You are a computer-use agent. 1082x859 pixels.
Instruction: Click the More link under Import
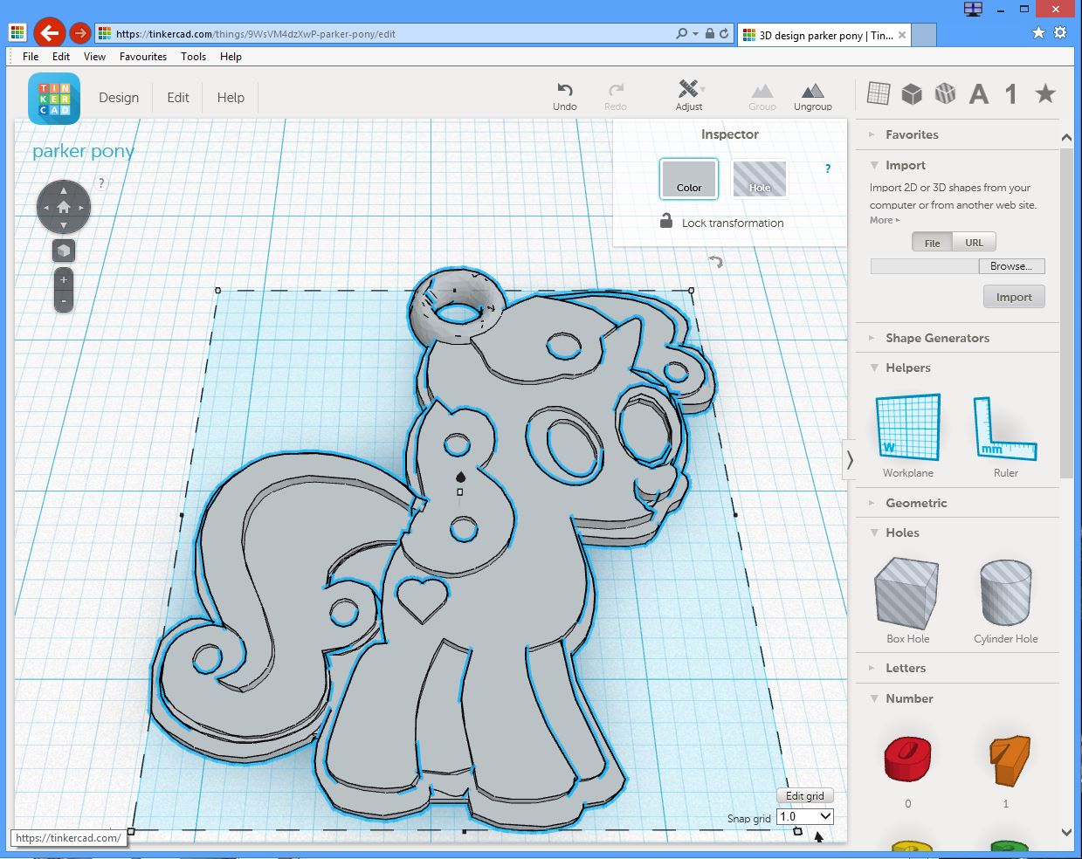coord(884,220)
